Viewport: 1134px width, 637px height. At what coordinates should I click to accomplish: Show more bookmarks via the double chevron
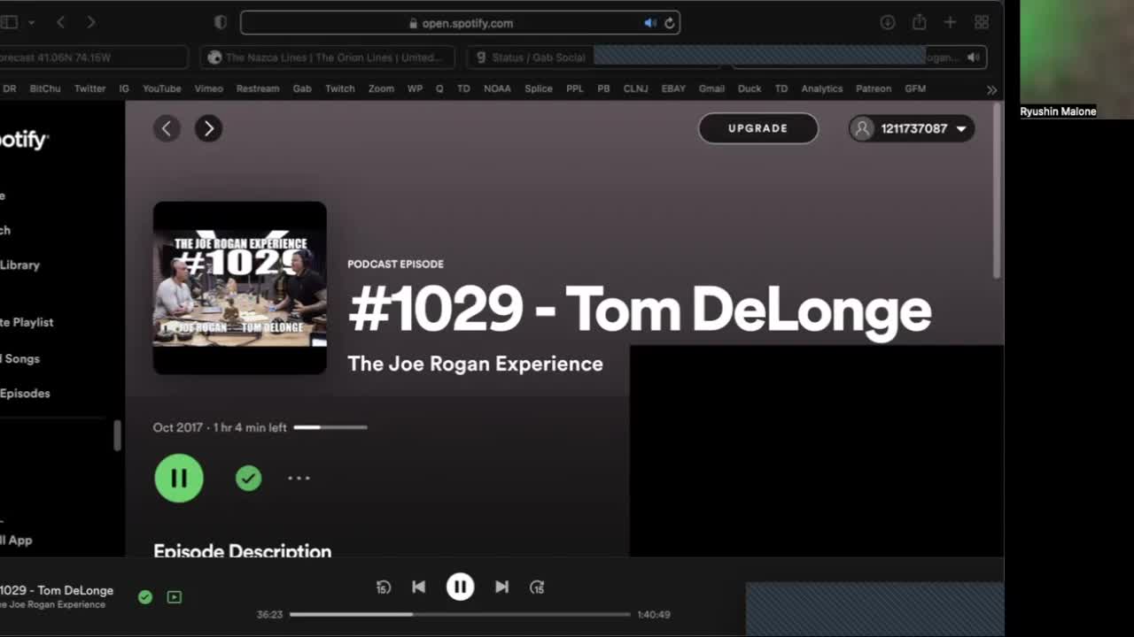(x=991, y=89)
